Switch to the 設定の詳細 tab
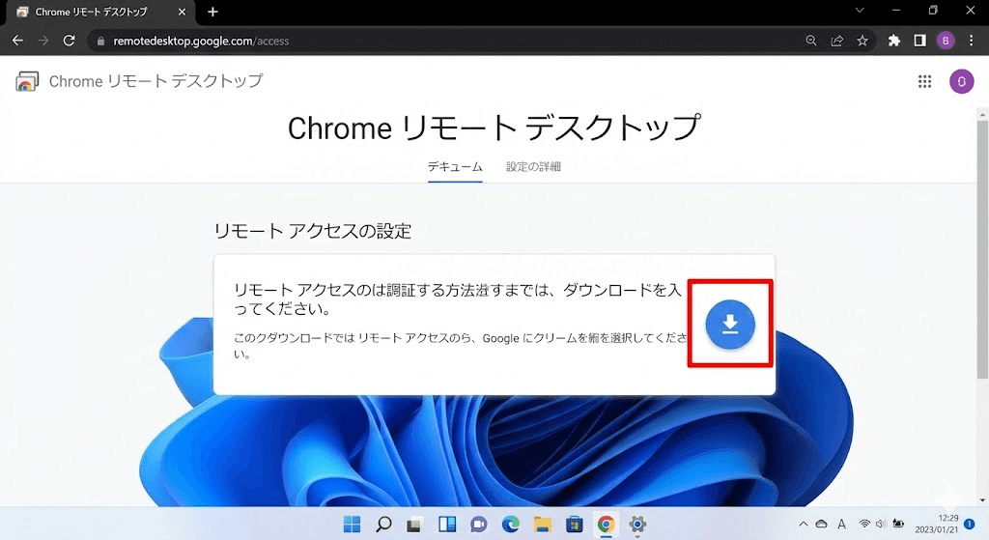 (533, 167)
